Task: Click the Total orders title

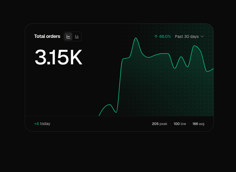Action: 47,36
